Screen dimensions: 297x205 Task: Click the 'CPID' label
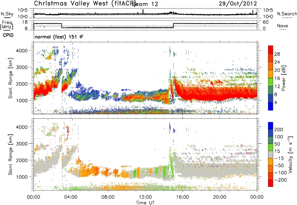[x=8, y=35]
